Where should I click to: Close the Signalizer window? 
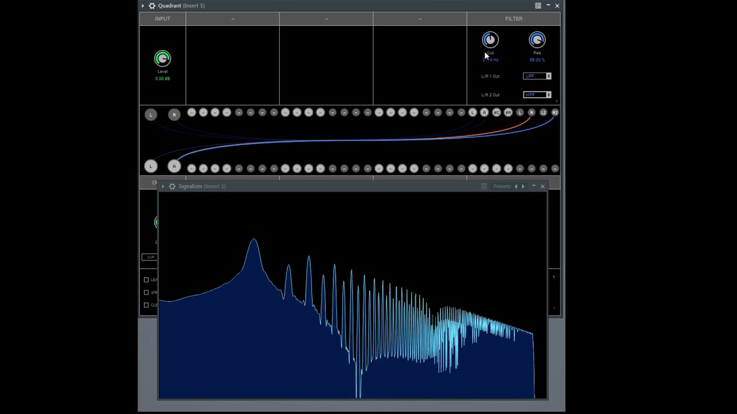point(542,186)
